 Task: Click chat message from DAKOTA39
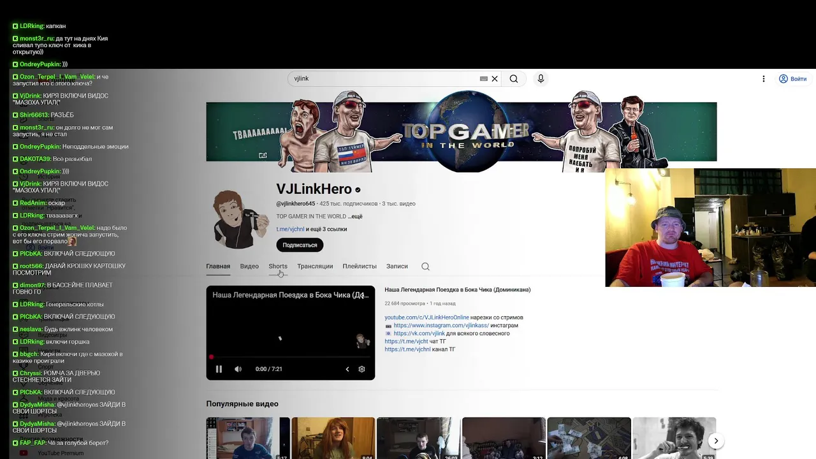[x=52, y=159]
